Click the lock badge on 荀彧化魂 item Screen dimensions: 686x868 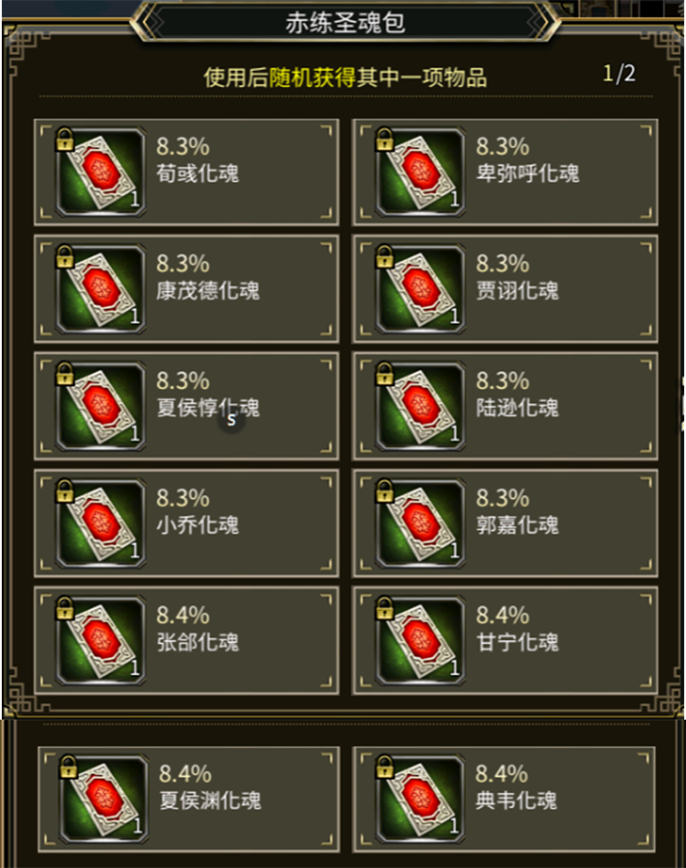point(65,139)
